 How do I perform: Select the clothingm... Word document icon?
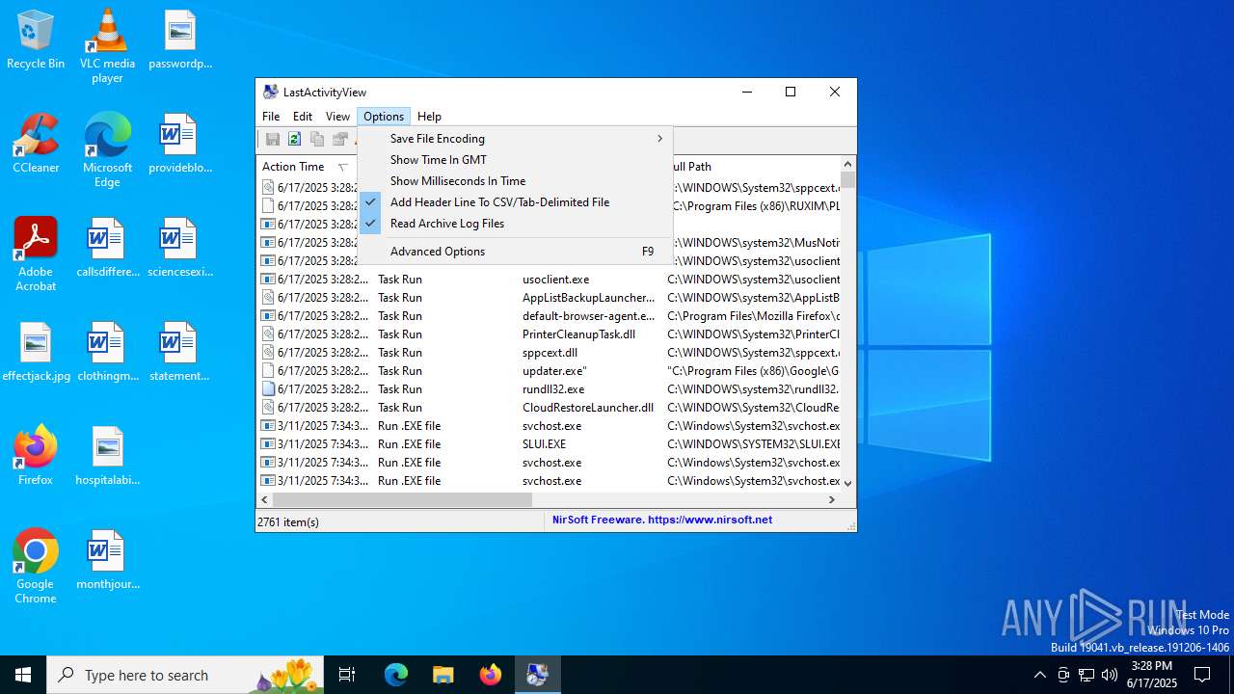[107, 352]
